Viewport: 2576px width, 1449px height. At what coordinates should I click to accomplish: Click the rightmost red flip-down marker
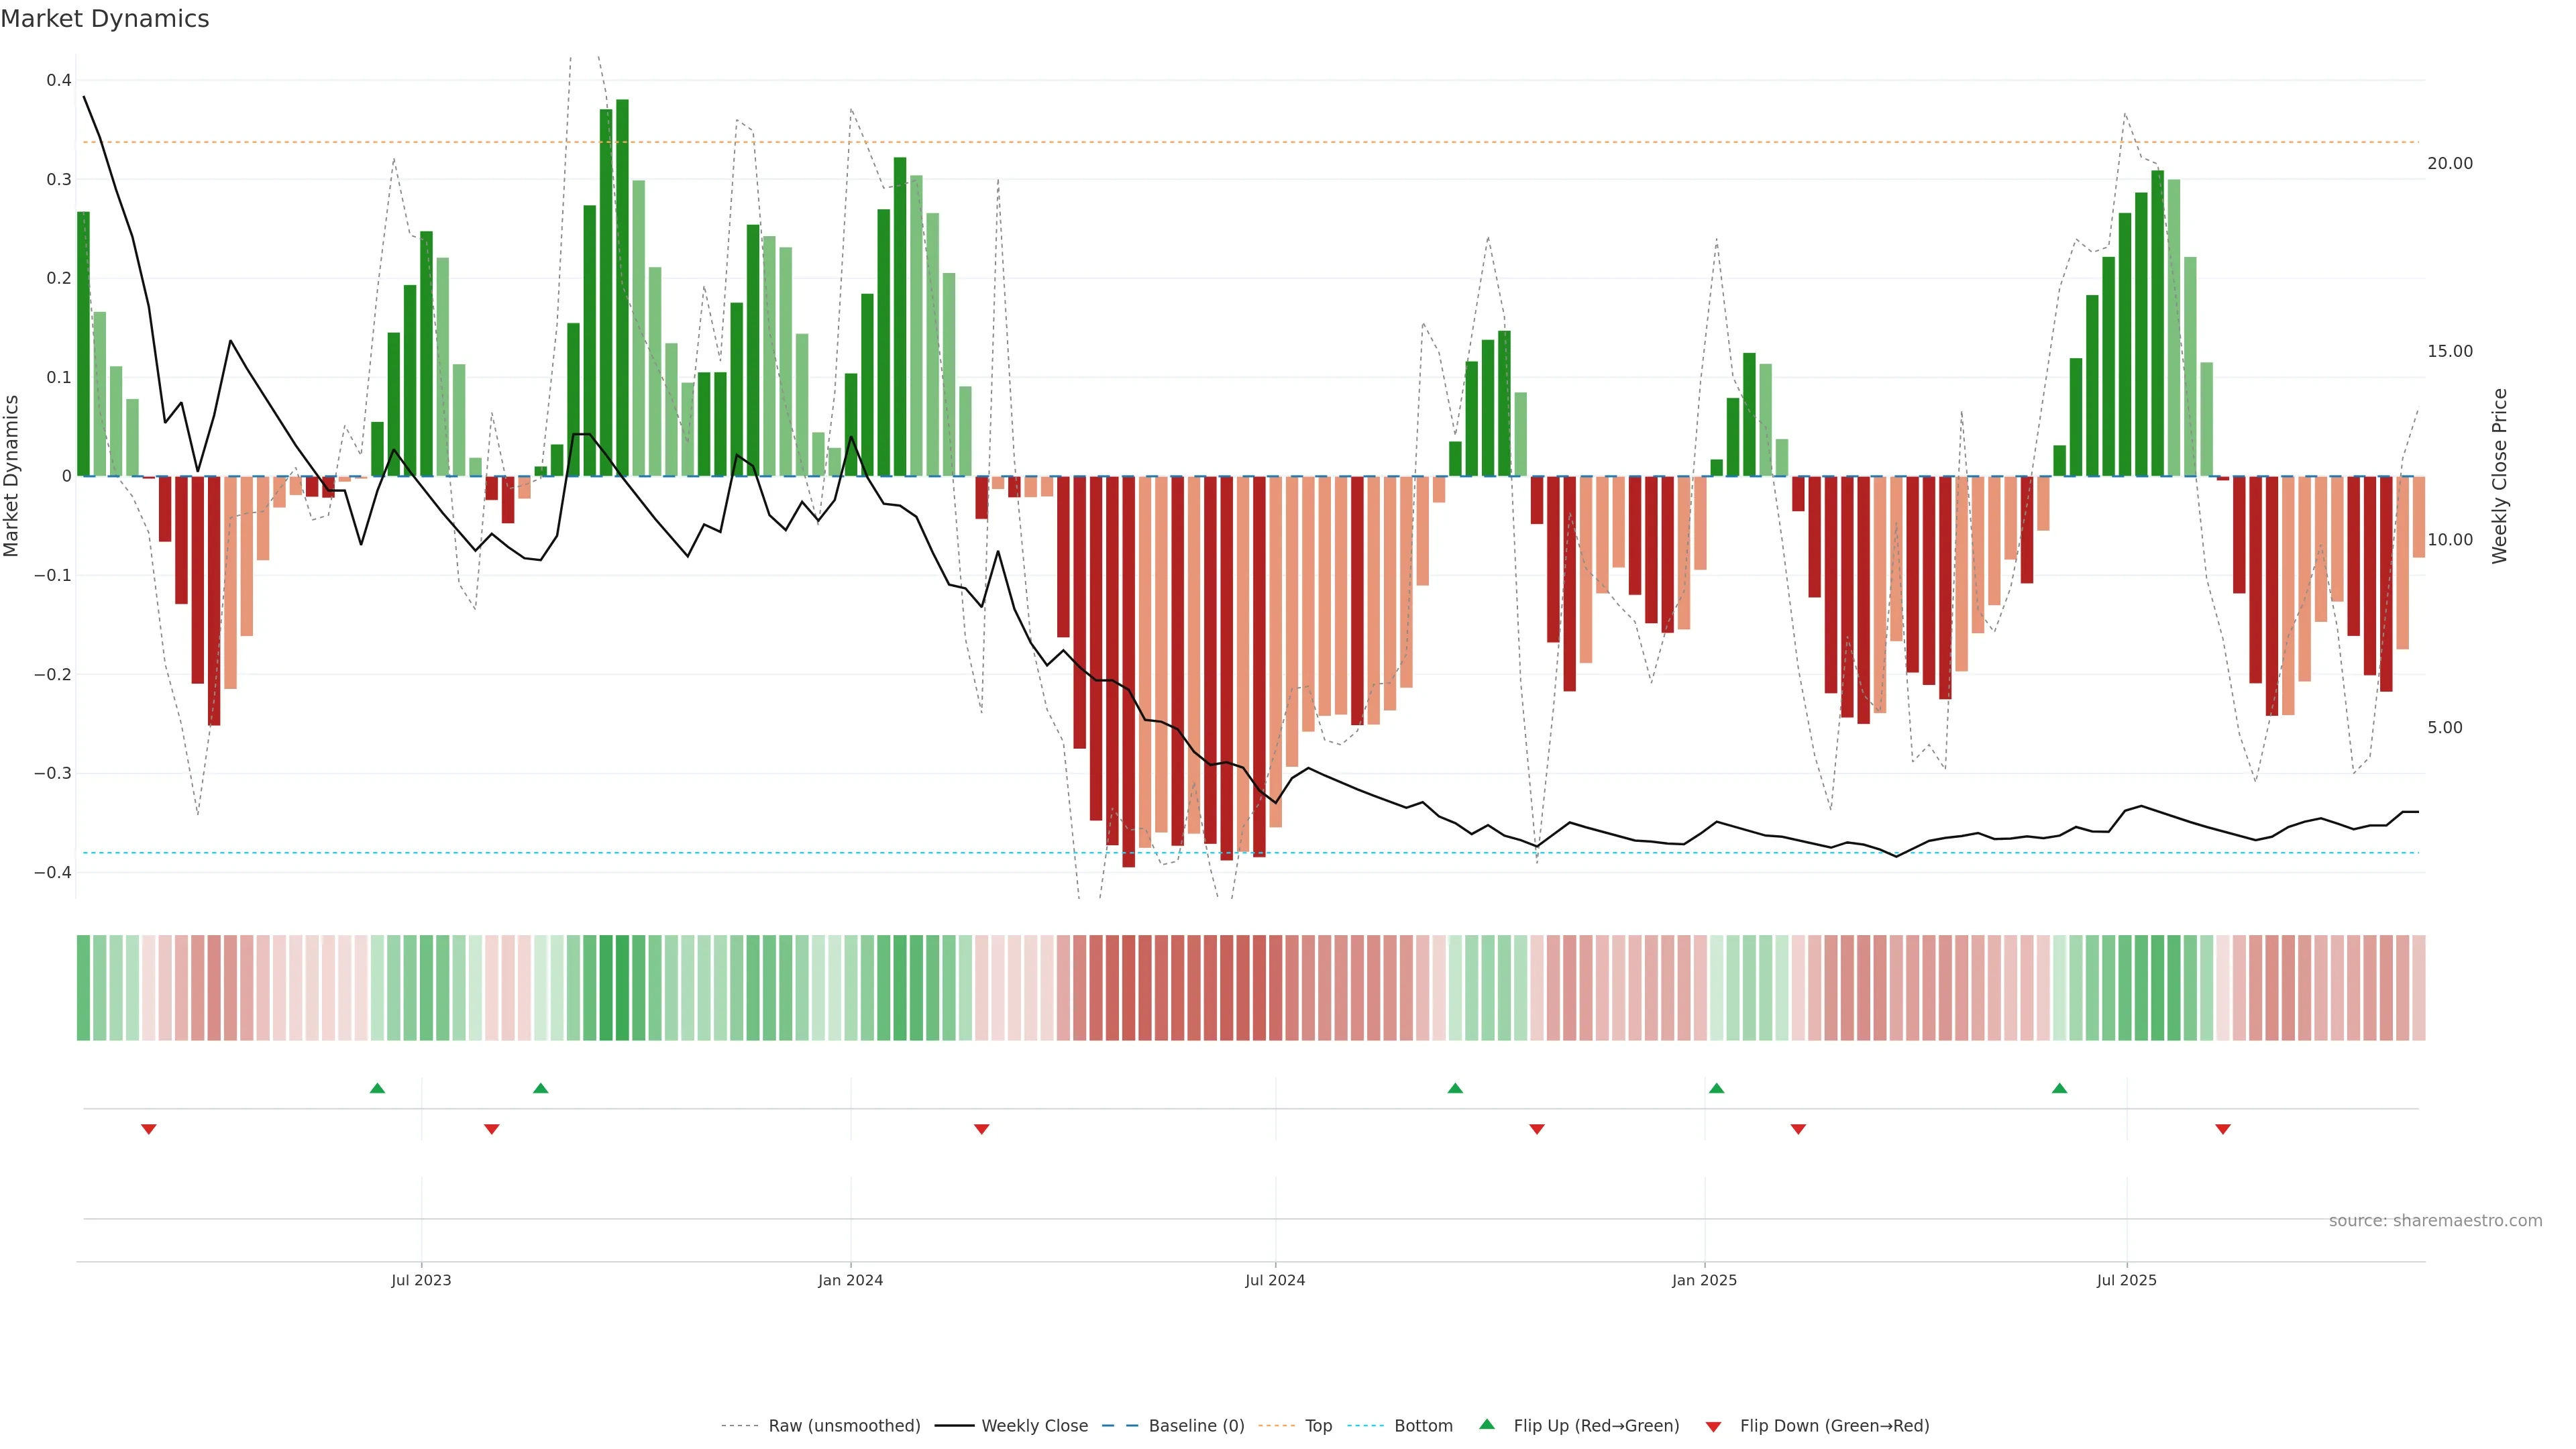(x=2223, y=1129)
